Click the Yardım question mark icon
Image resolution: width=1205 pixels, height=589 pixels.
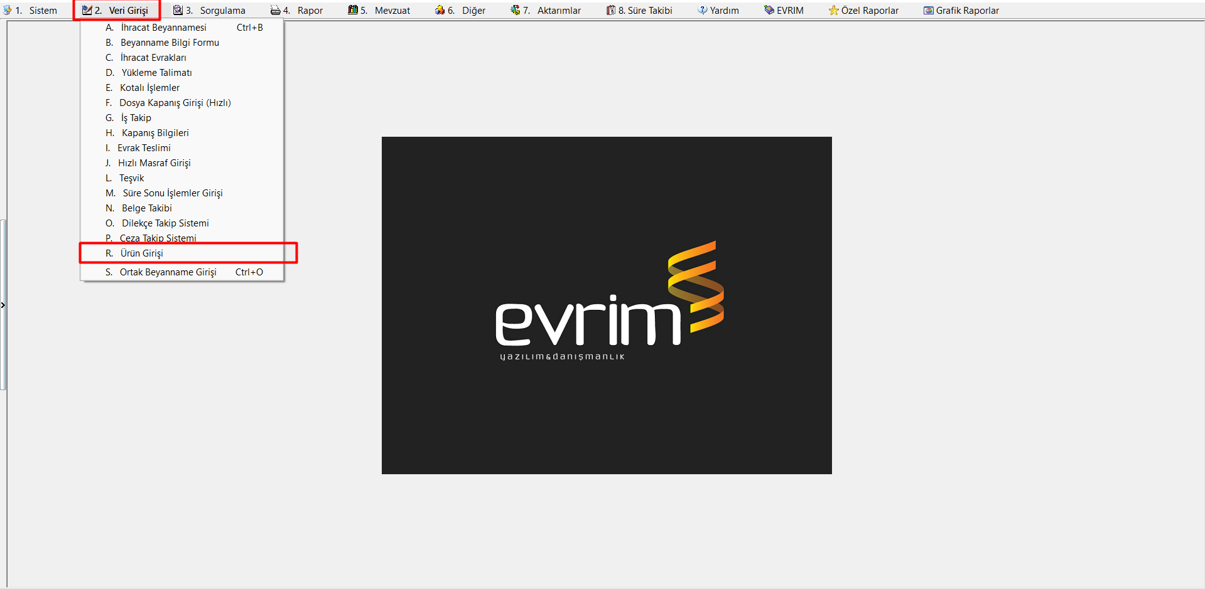tap(703, 11)
